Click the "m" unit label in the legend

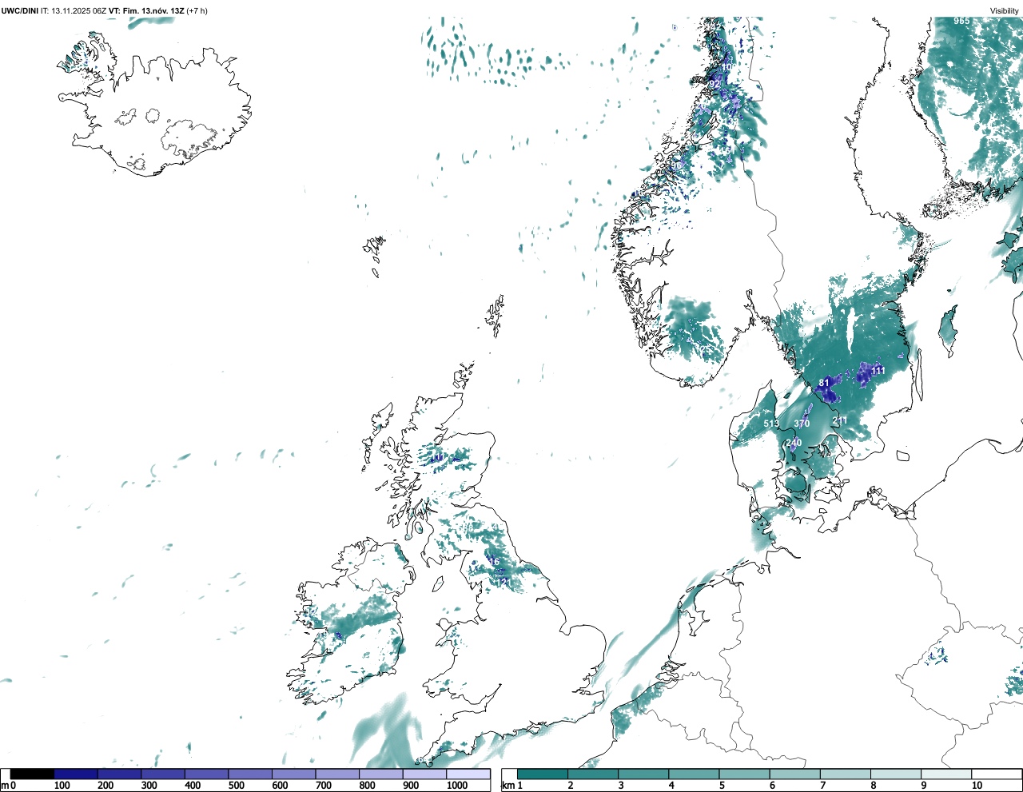pos(4,786)
